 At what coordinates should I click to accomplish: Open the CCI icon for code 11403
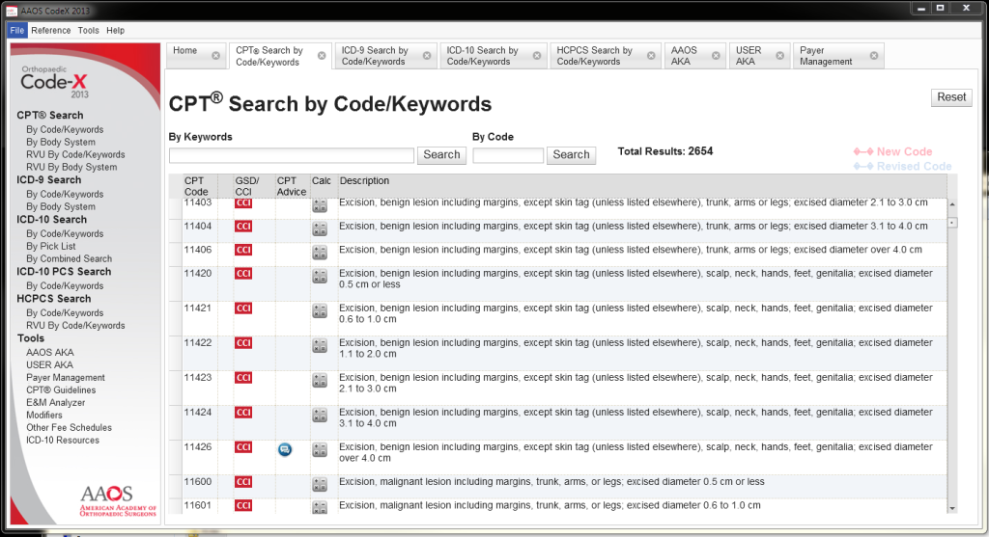[x=242, y=203]
